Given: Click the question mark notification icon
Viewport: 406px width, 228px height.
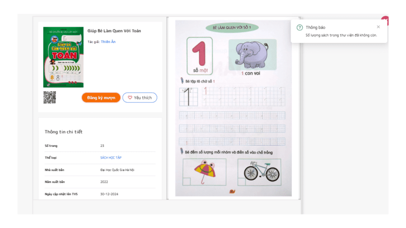Looking at the screenshot, I should point(299,27).
